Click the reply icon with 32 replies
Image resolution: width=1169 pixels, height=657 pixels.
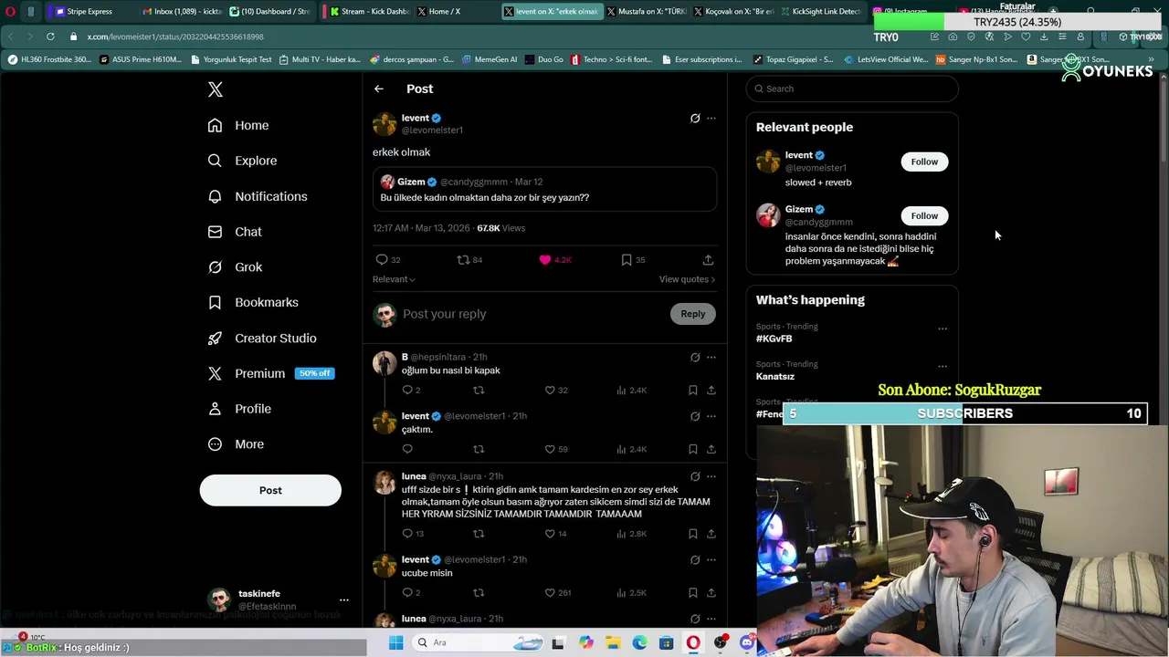coord(389,260)
